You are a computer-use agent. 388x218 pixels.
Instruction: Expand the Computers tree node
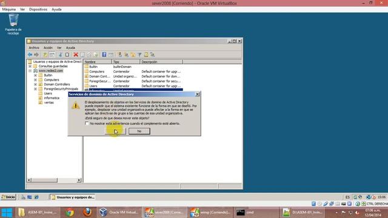[x=35, y=80]
